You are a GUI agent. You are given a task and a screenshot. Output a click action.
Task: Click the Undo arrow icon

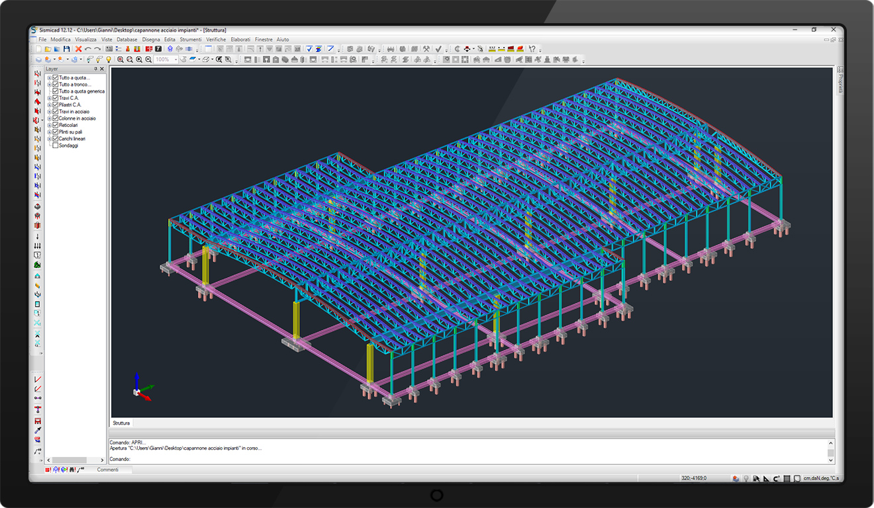coord(87,49)
